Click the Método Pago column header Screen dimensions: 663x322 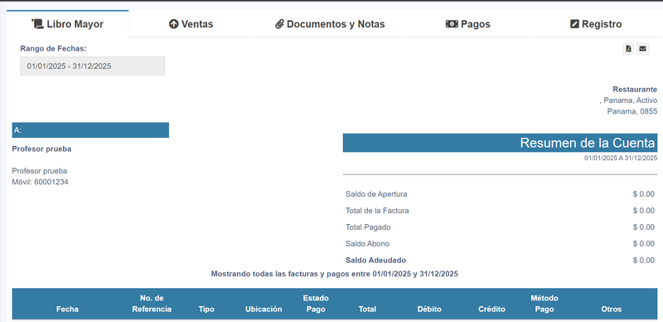544,304
